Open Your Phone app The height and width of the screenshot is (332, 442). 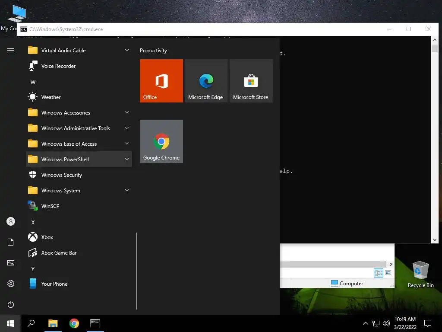click(x=79, y=284)
